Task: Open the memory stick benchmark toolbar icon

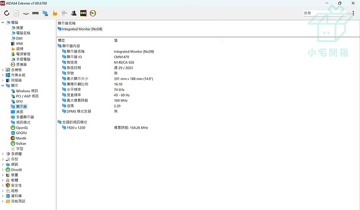Action: [x=36, y=13]
